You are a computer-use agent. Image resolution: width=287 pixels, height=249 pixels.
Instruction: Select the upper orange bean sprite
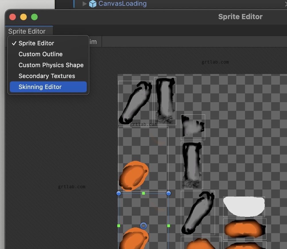[134, 175]
